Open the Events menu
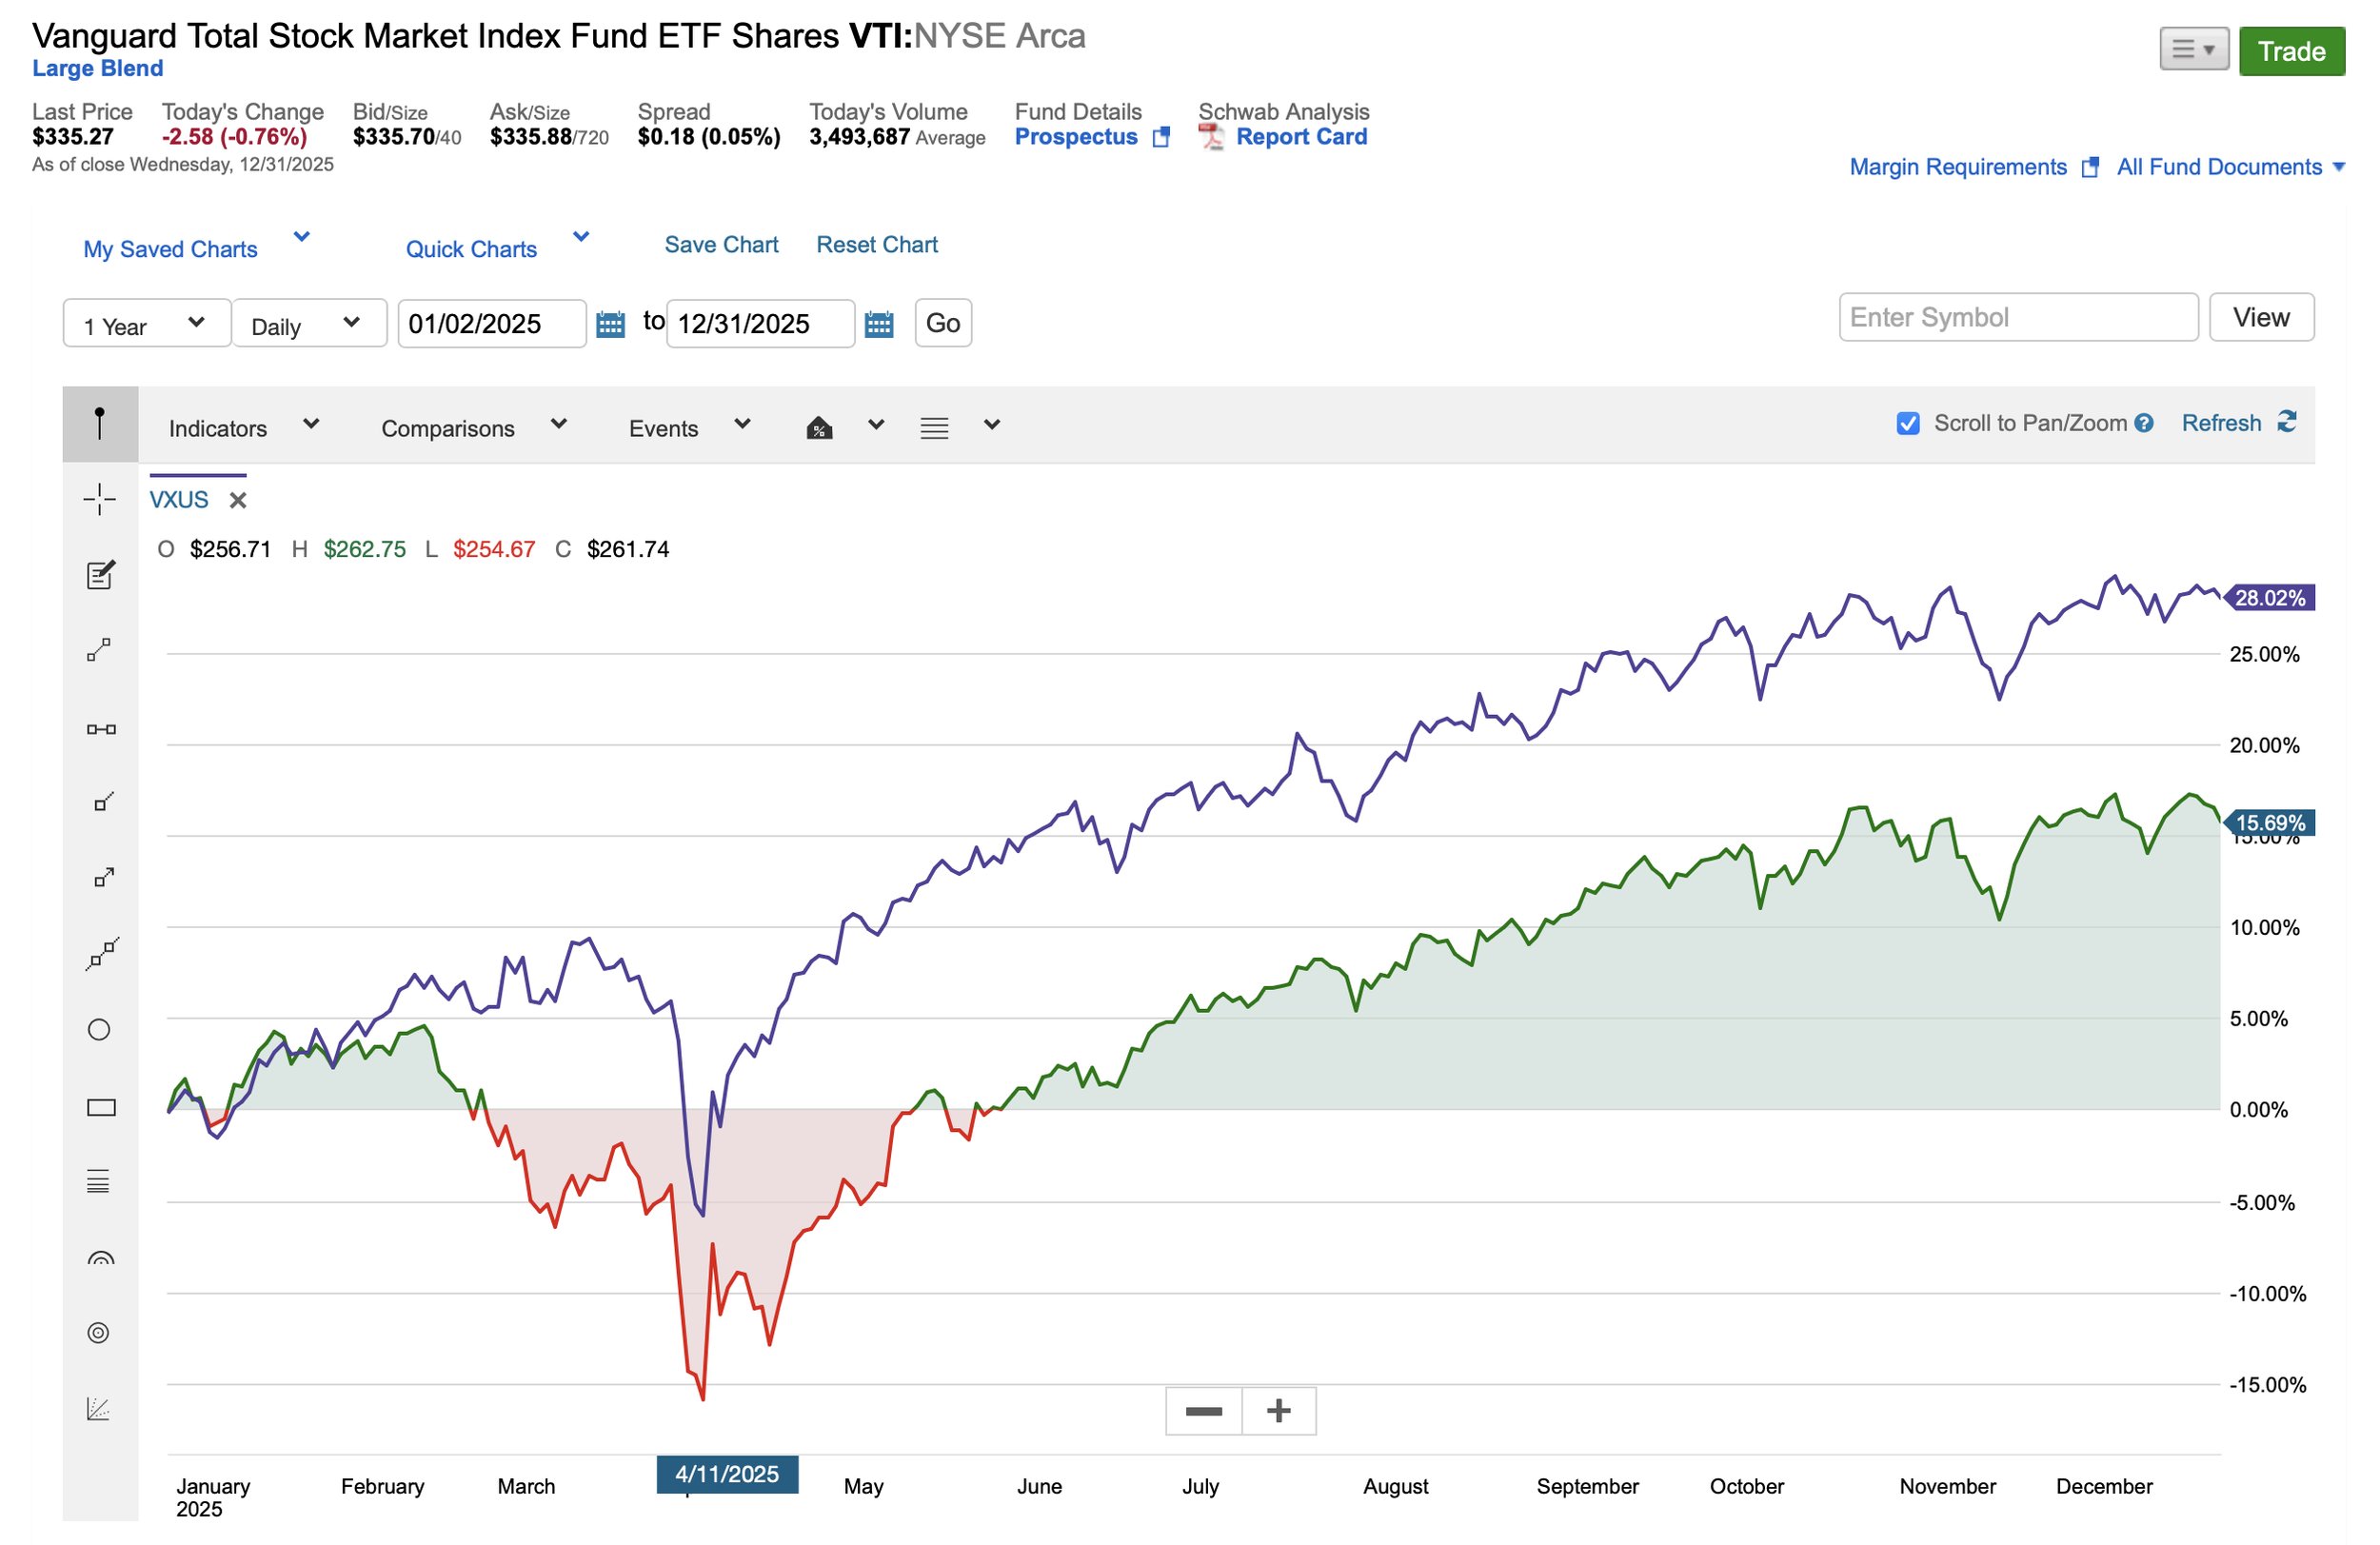 [688, 428]
